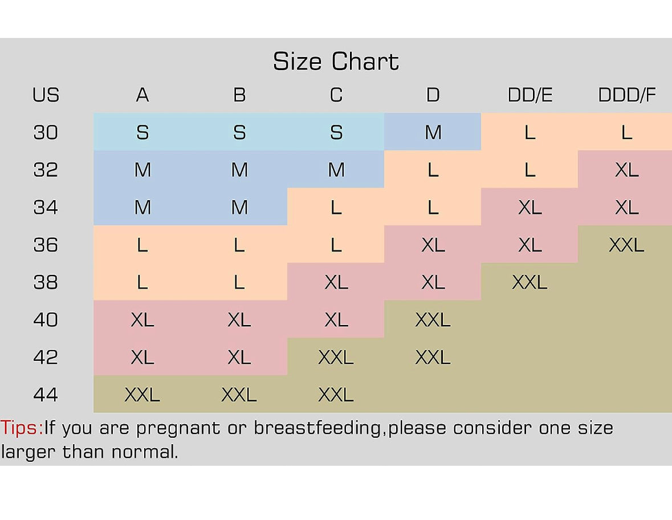Viewport: 672px width, 520px height.
Task: Click the US column header label
Action: (x=46, y=95)
